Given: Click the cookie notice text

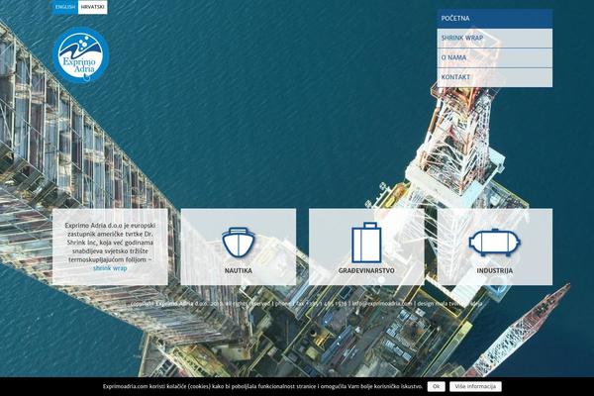Looking at the screenshot, I should tap(262, 386).
